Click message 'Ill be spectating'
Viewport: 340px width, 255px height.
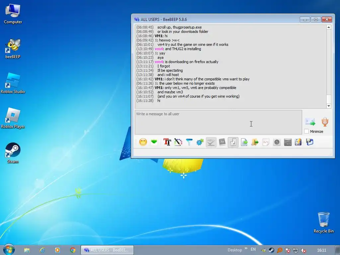pyautogui.click(x=170, y=70)
